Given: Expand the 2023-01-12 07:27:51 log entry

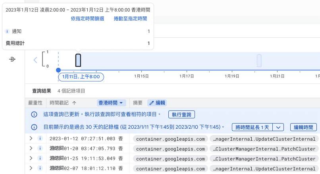Looking at the screenshot, I should point(31,139).
